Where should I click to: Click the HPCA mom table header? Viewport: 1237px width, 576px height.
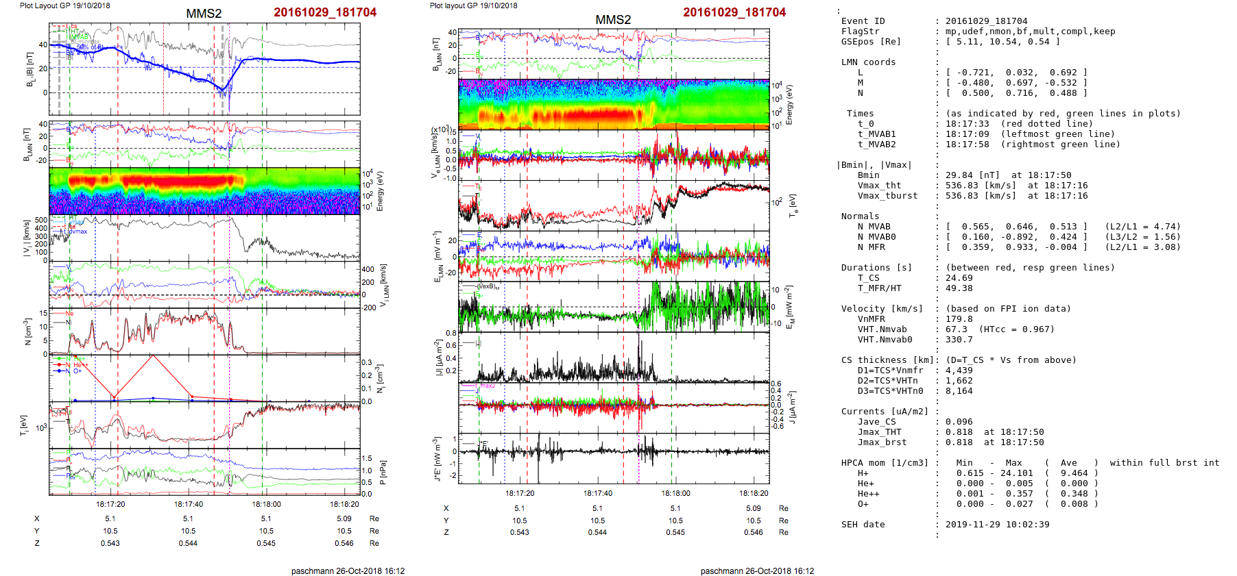coord(885,463)
